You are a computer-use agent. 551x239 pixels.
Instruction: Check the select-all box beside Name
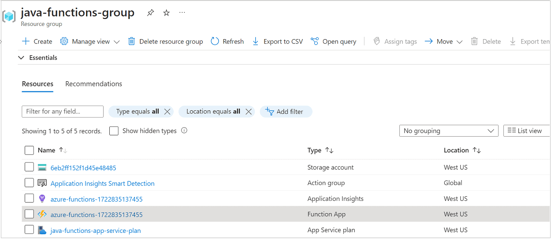point(29,150)
